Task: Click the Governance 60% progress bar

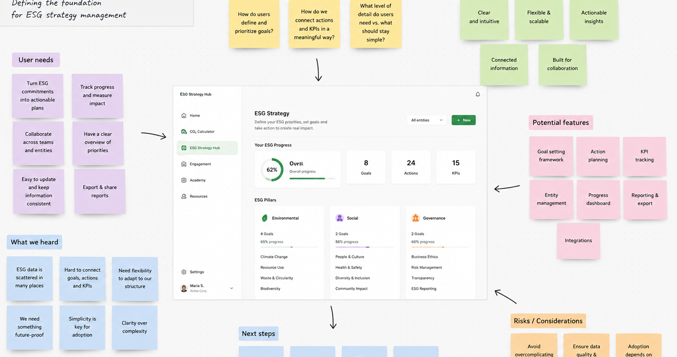Action: pos(440,247)
